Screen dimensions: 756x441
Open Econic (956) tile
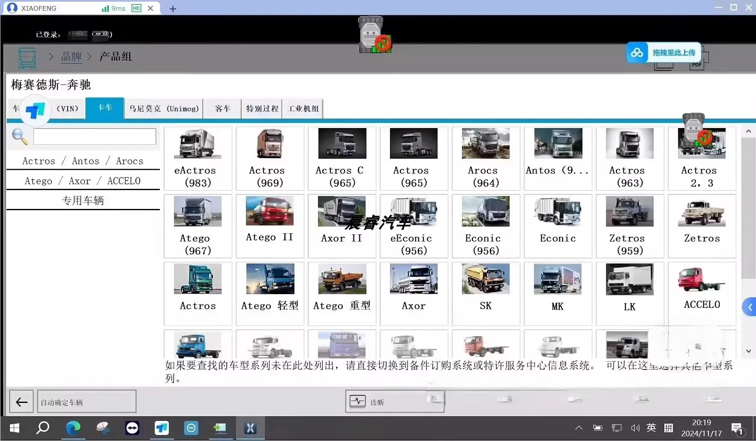[x=486, y=226]
